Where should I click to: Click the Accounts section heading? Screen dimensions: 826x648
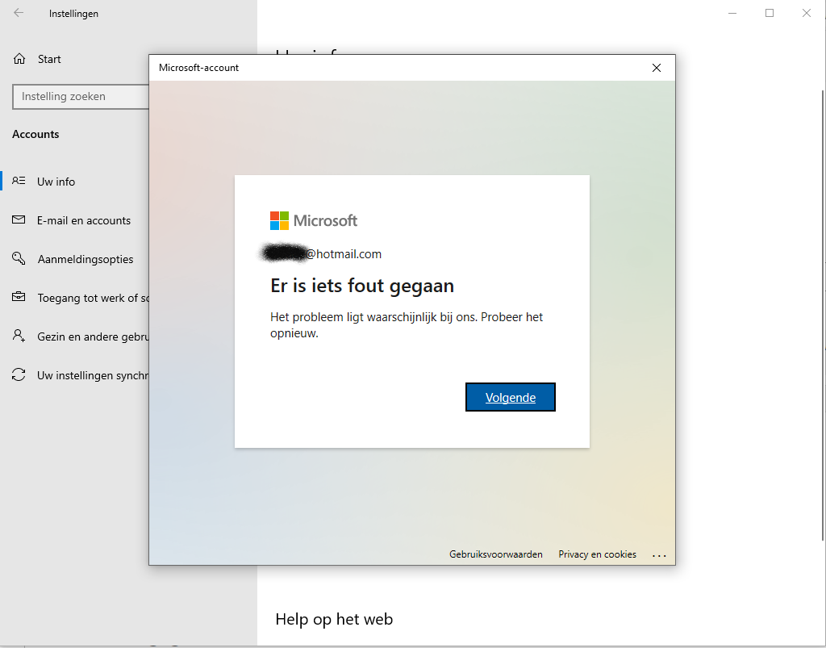tap(35, 134)
